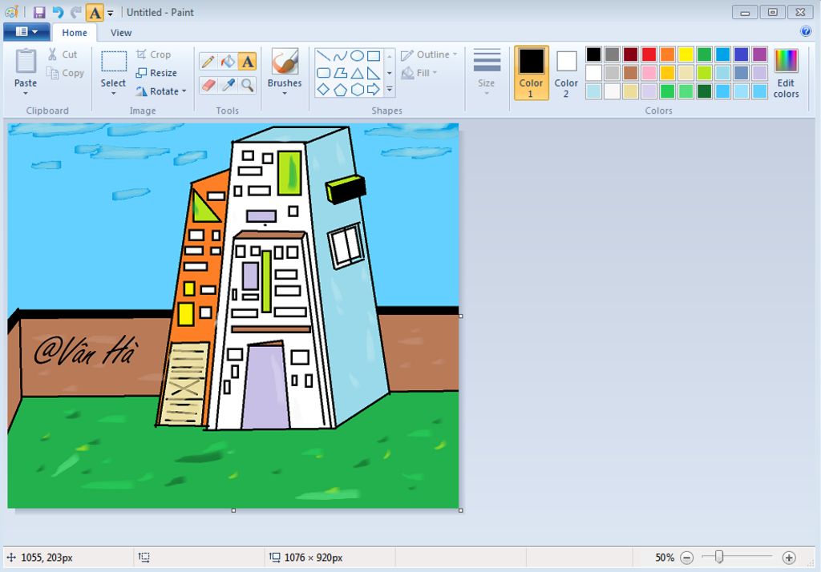Select the Magnifier tool

[x=247, y=84]
